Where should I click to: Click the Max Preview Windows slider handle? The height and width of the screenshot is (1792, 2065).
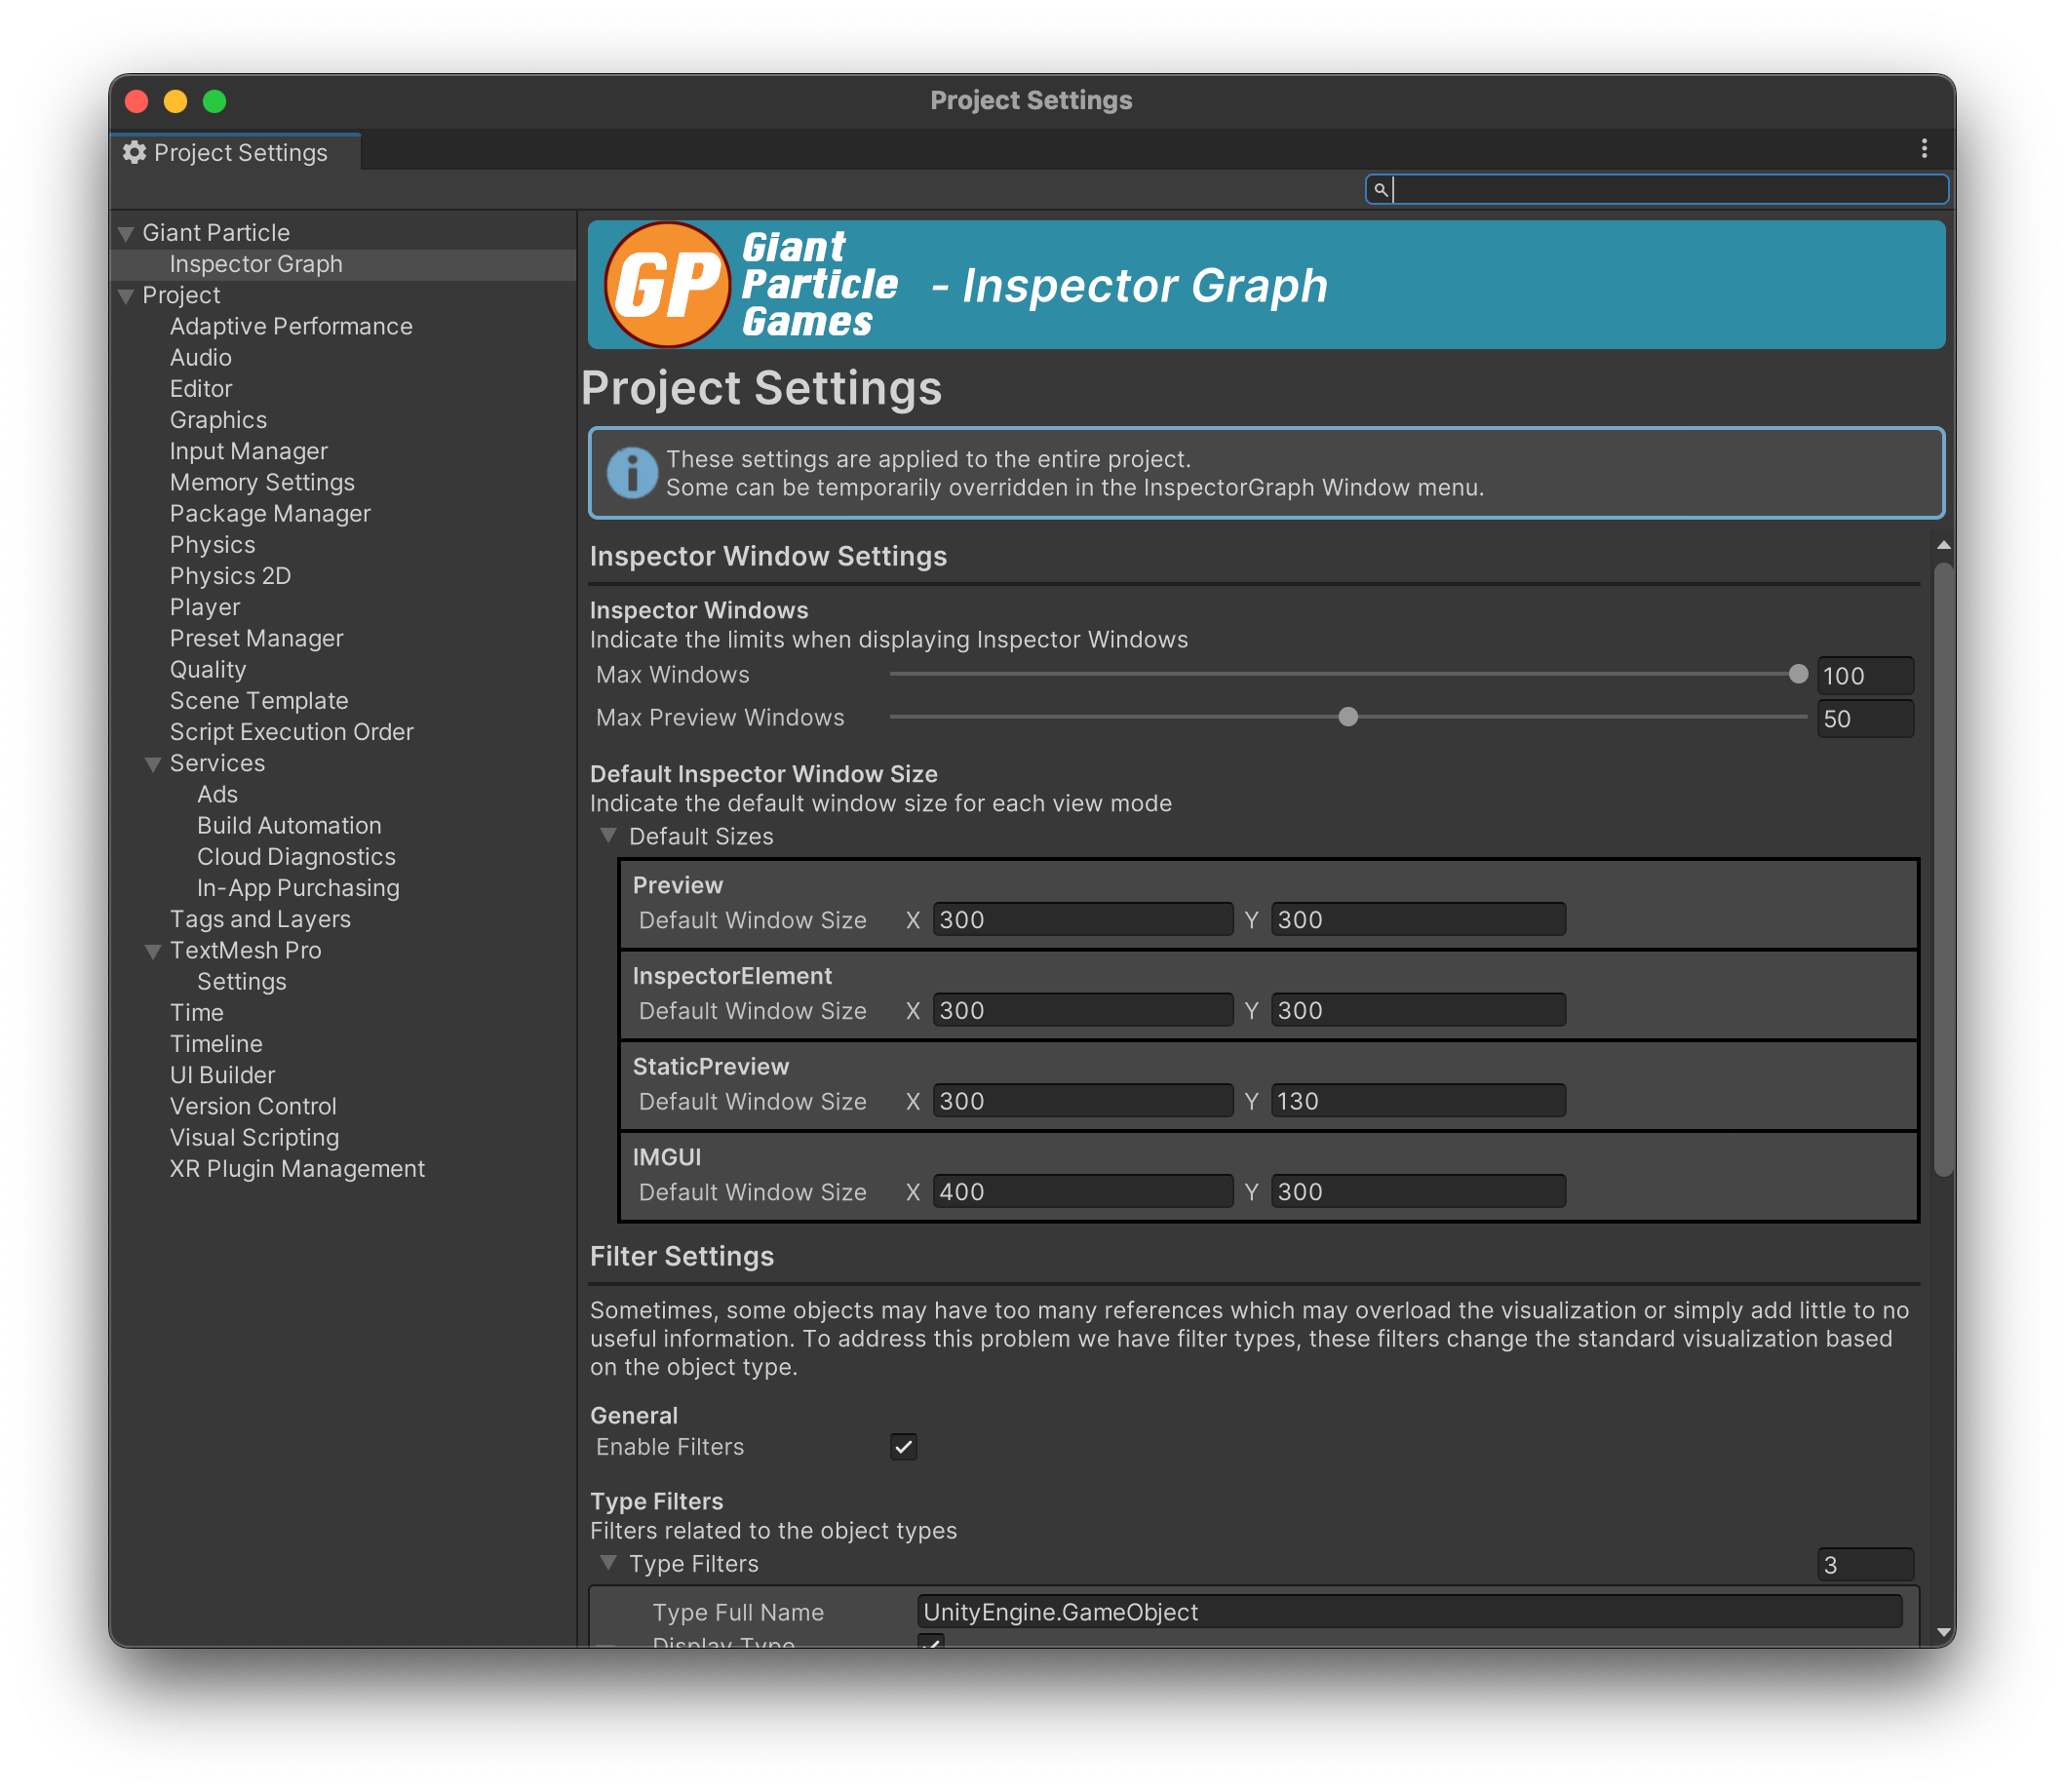(1347, 717)
